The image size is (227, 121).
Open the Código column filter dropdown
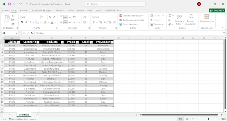point(18,42)
